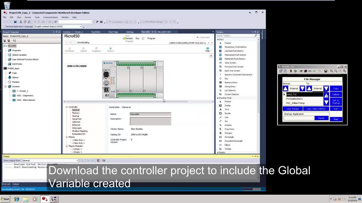Open the Communications menu
362x203 pixels.
click(50, 17)
